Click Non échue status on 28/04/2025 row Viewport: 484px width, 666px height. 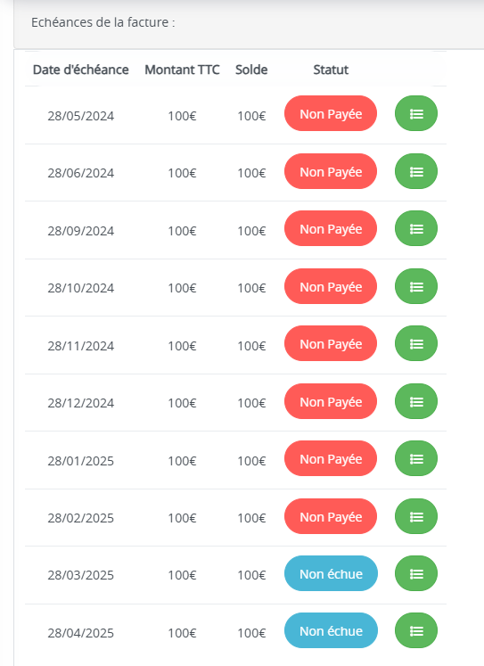coord(332,630)
